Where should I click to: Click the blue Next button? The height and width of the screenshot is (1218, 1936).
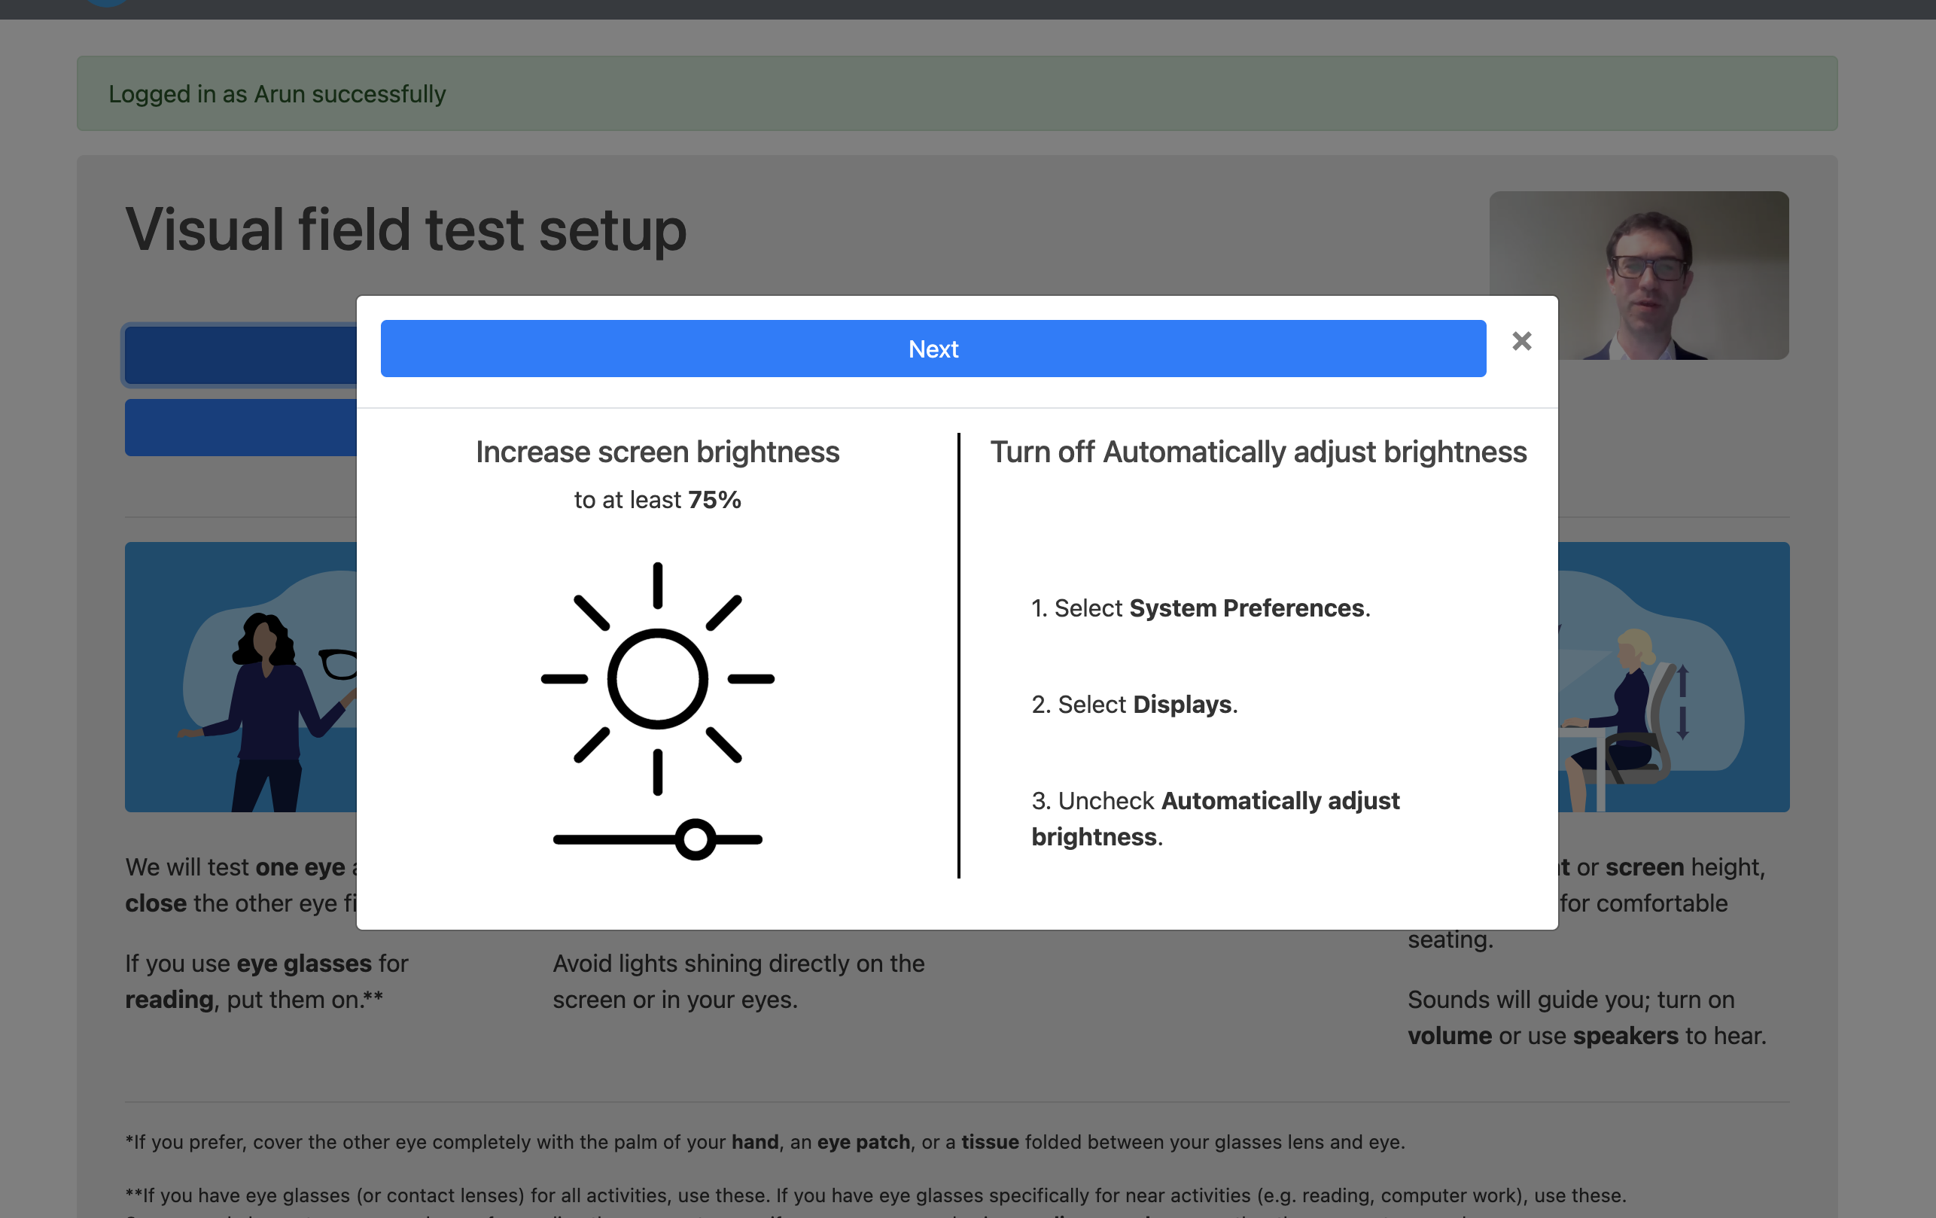pyautogui.click(x=933, y=348)
